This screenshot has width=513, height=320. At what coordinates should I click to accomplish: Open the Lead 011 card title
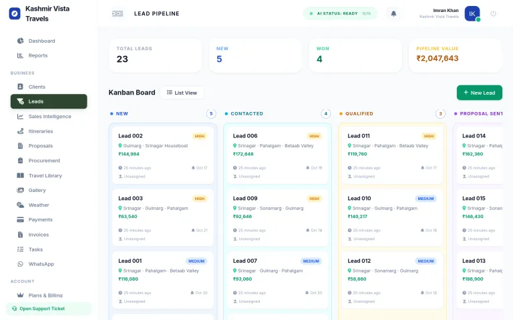pyautogui.click(x=359, y=136)
